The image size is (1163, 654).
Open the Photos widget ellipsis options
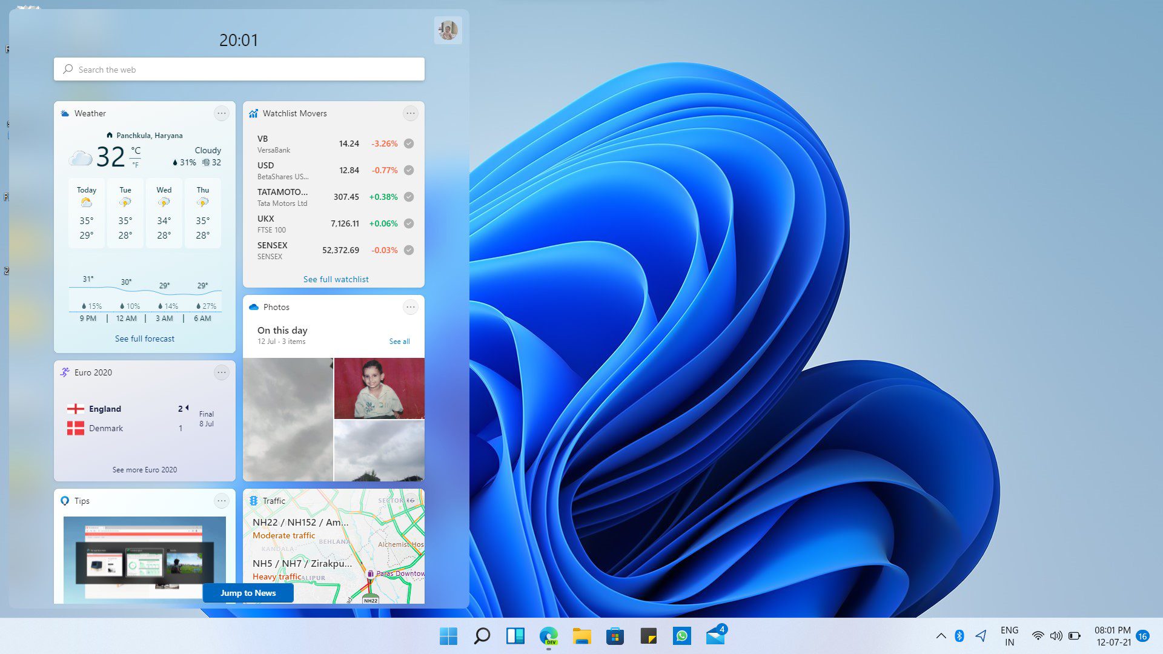(411, 307)
